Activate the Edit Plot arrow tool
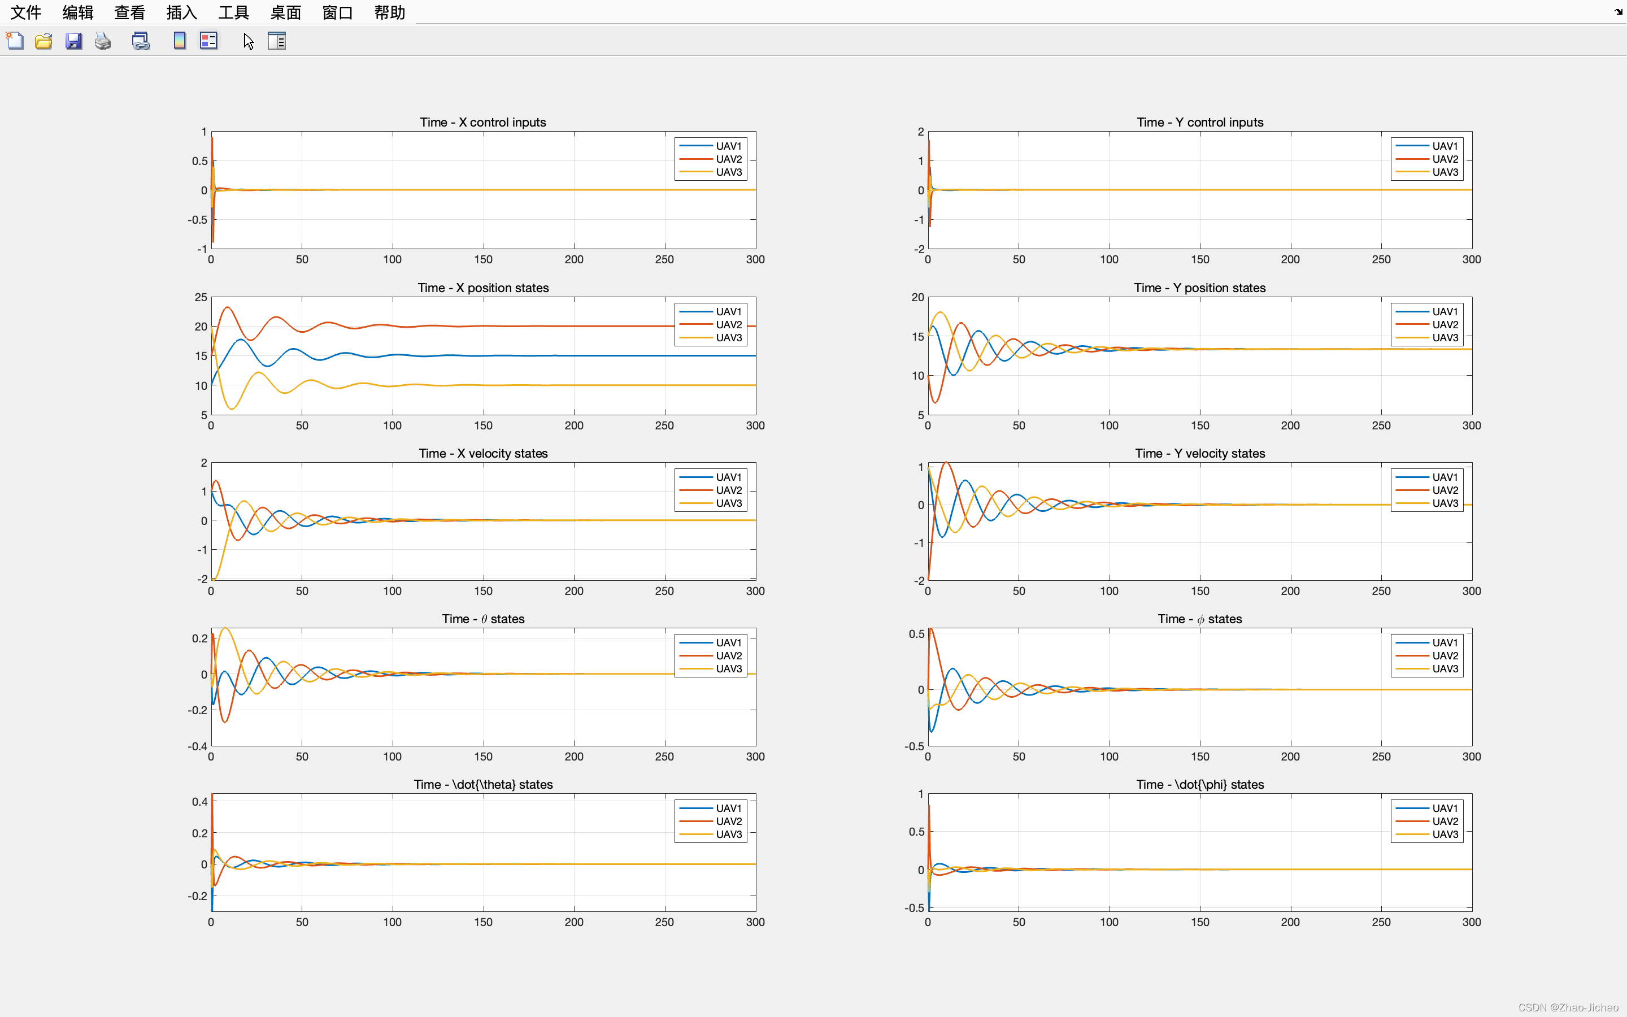 point(248,41)
